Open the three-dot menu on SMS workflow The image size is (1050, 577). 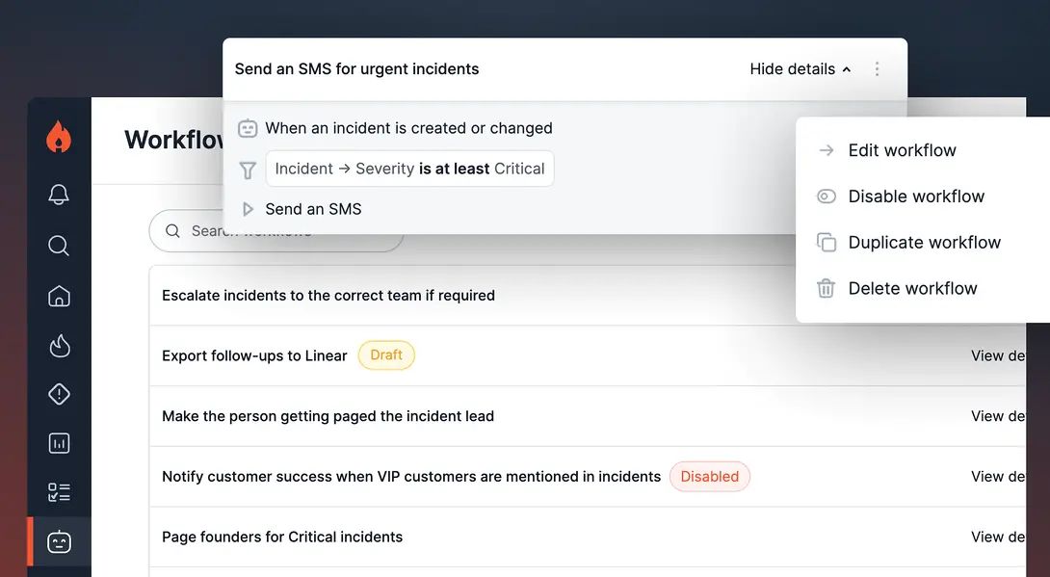pyautogui.click(x=877, y=69)
